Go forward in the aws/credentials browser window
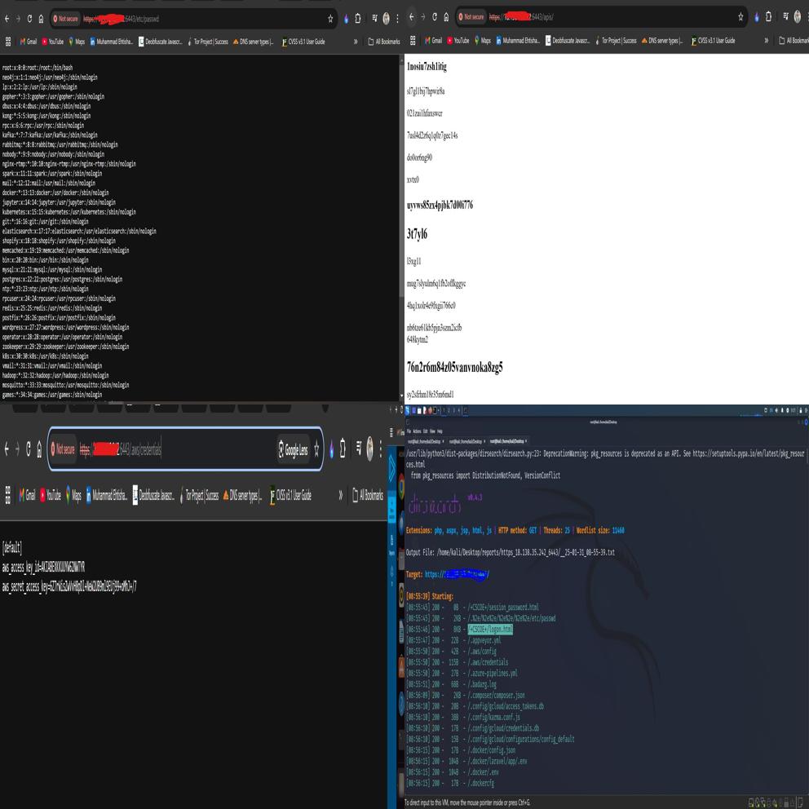 [17, 449]
